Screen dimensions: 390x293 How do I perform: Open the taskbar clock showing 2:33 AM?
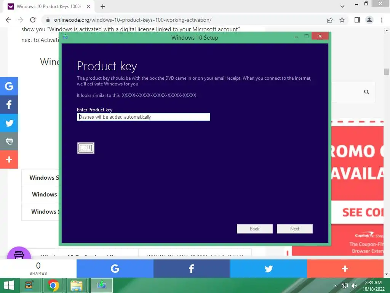pos(373,285)
